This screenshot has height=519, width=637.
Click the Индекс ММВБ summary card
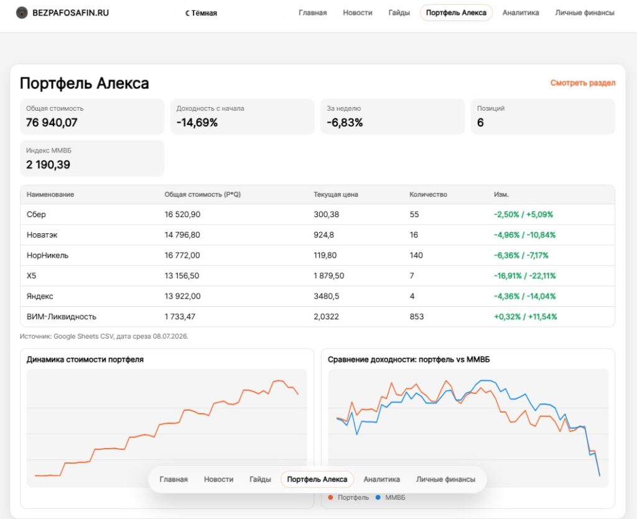click(92, 158)
